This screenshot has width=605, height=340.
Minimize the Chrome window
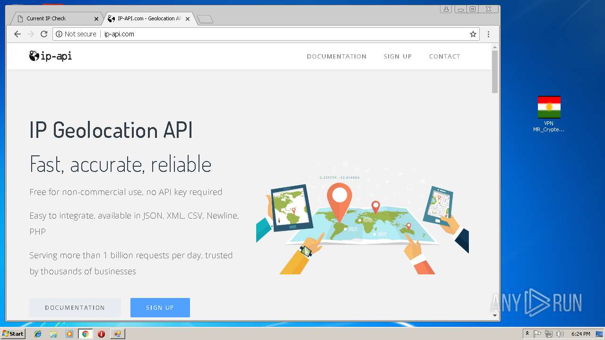(460, 9)
